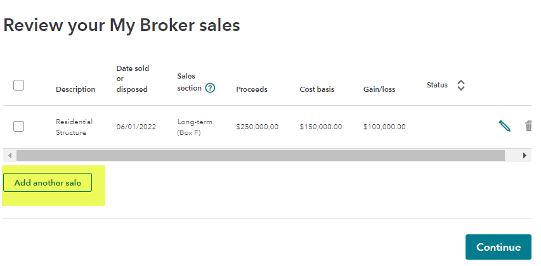Tick the Residential Structure row checkbox

click(18, 127)
